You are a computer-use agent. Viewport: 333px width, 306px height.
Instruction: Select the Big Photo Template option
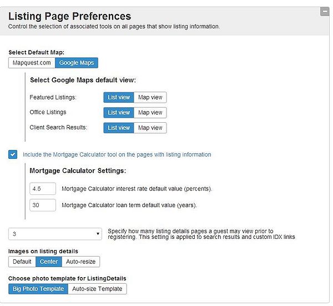point(38,289)
